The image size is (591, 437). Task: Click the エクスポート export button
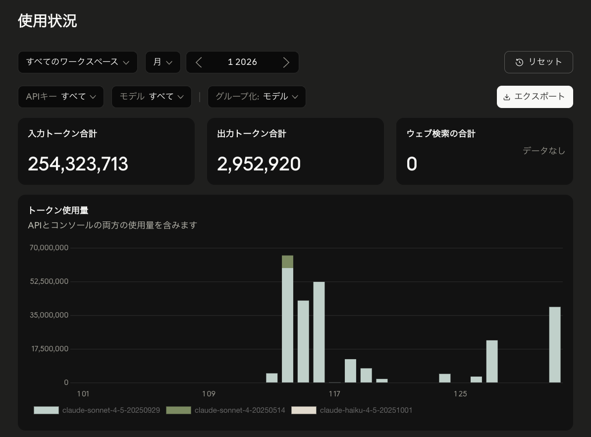(x=535, y=97)
